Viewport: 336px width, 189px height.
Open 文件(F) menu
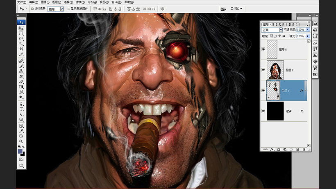[x=21, y=2]
